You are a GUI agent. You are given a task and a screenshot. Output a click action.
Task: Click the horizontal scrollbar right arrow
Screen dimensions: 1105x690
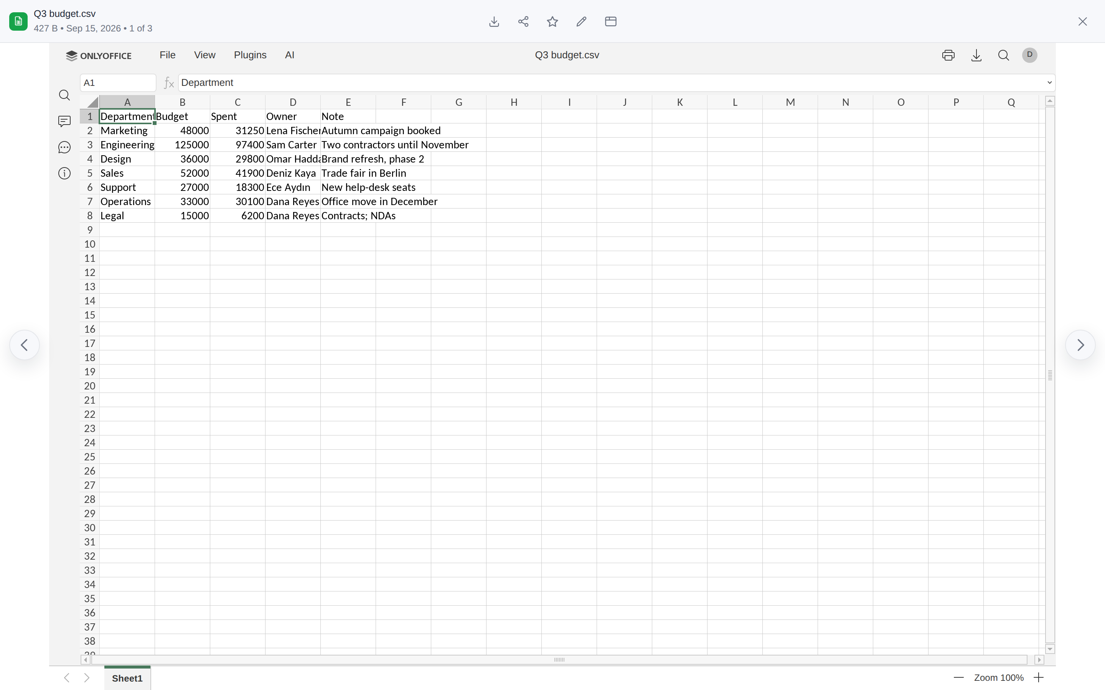[1040, 660]
